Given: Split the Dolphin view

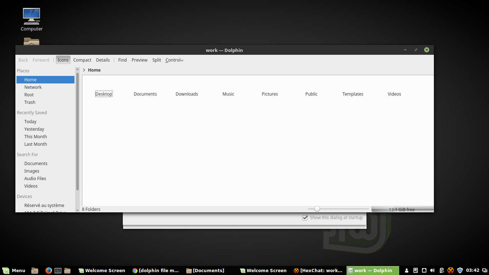Looking at the screenshot, I should (156, 60).
